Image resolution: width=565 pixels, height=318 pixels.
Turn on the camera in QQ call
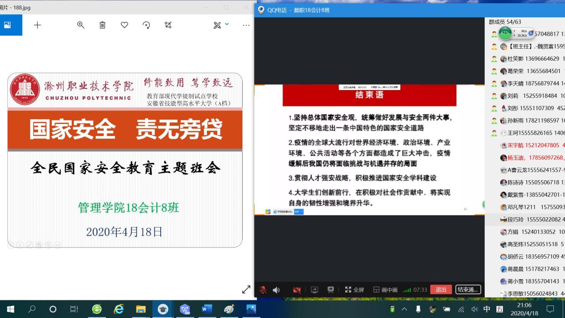tap(297, 290)
